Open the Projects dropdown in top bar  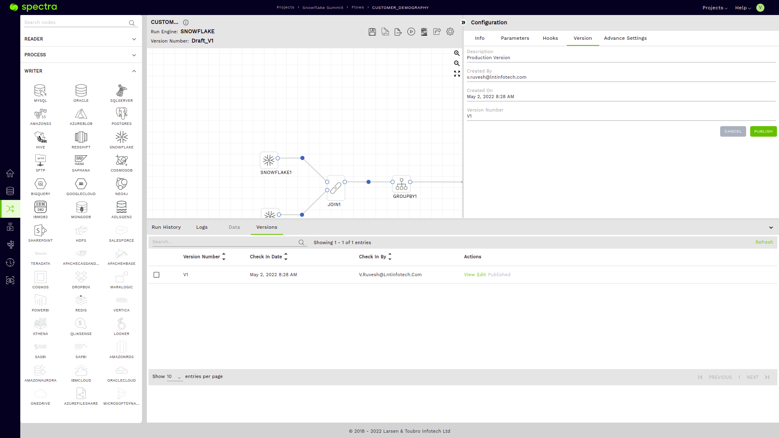pyautogui.click(x=715, y=8)
